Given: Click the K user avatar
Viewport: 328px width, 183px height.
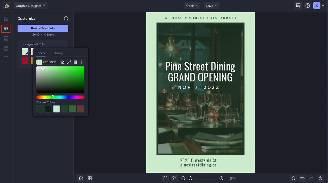Looking at the screenshot, I should pos(317,6).
